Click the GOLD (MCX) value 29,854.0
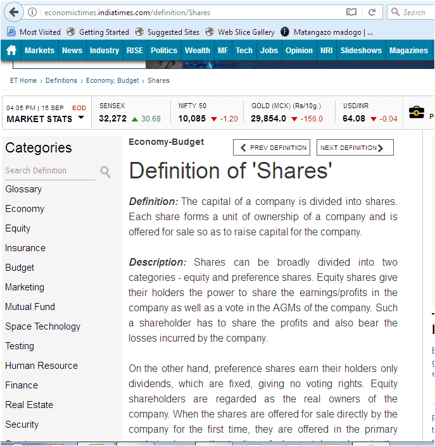Image resolution: width=435 pixels, height=446 pixels. click(x=268, y=118)
